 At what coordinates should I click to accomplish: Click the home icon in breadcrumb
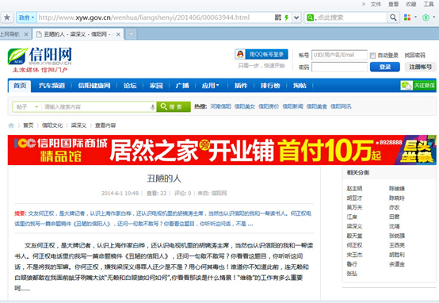11,125
